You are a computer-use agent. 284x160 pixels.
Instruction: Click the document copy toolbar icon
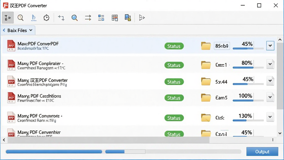click(128, 18)
